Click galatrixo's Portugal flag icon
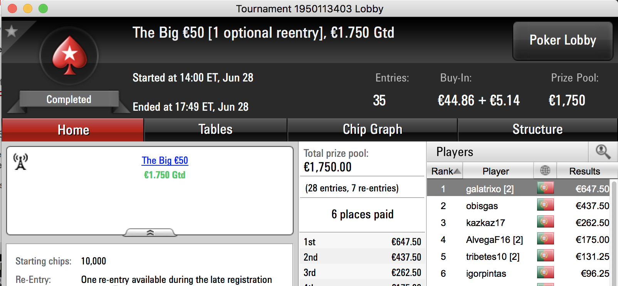The height and width of the screenshot is (286, 618). click(545, 188)
